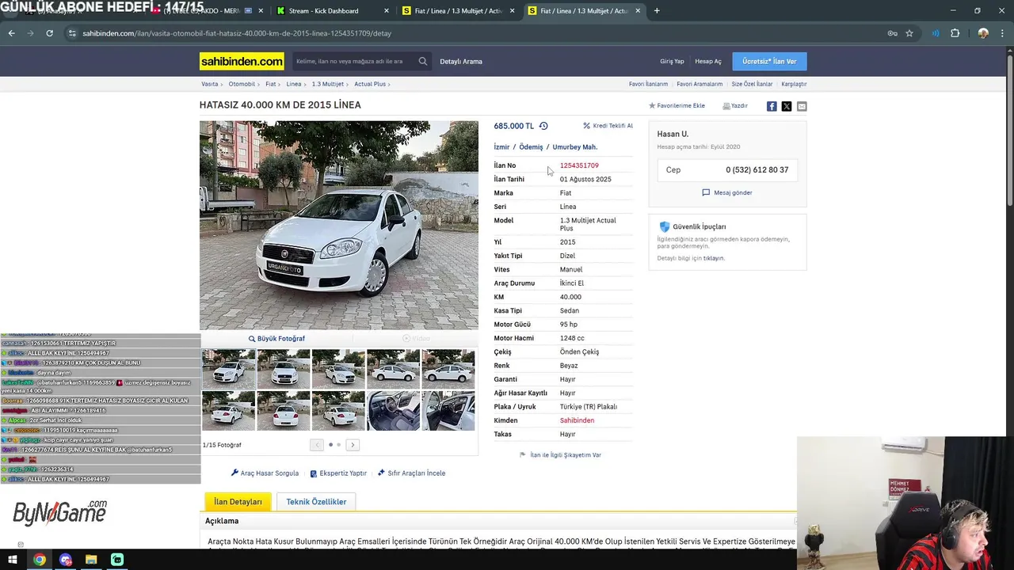Click Sıfır Araçları İncele

pos(411,473)
